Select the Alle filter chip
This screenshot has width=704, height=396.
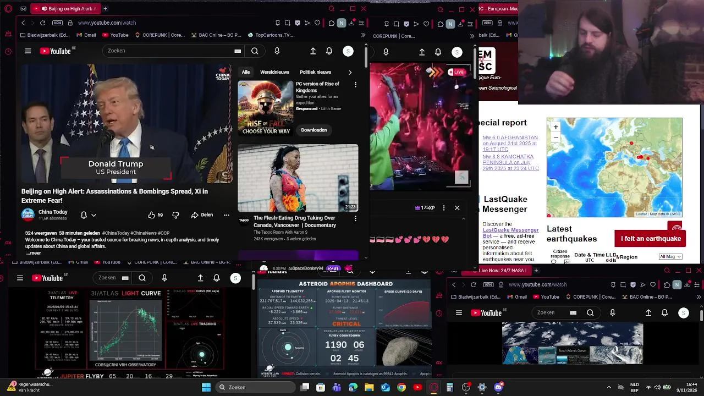[x=246, y=72]
